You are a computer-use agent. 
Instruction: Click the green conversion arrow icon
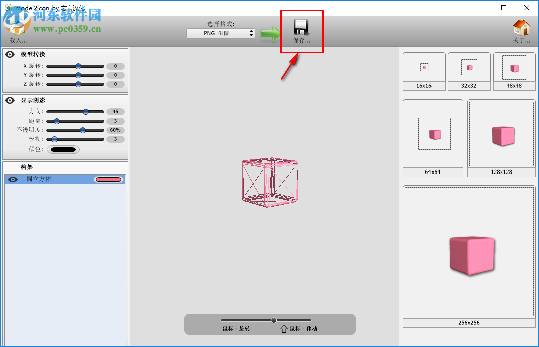pos(270,33)
